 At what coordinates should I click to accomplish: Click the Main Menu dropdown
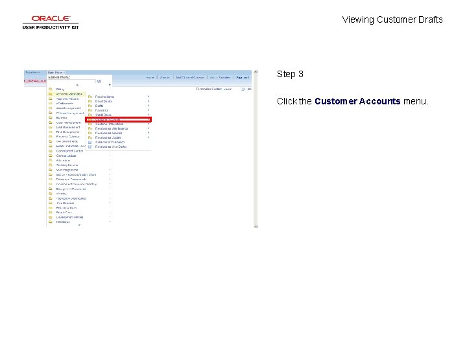click(56, 73)
